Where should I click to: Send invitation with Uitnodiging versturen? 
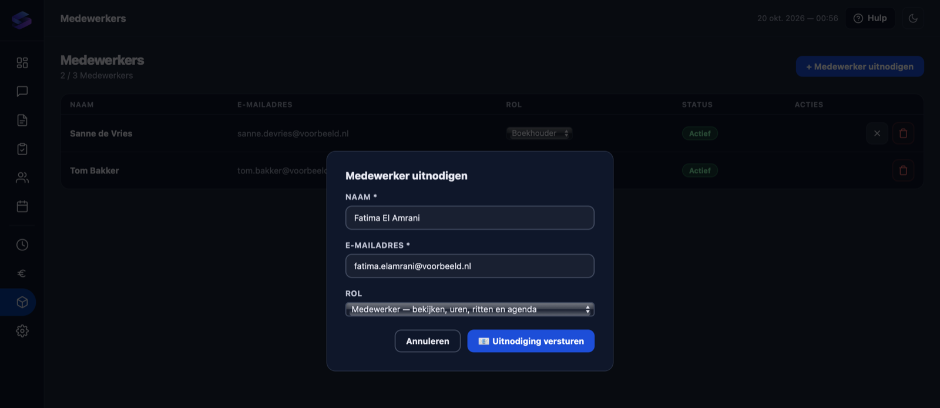[531, 341]
